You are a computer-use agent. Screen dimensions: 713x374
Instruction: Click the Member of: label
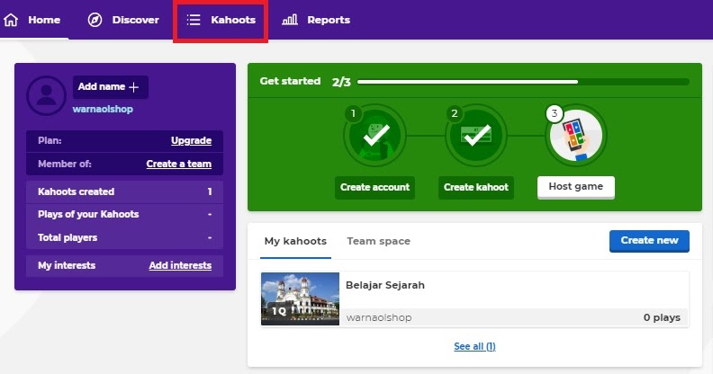pyautogui.click(x=65, y=164)
